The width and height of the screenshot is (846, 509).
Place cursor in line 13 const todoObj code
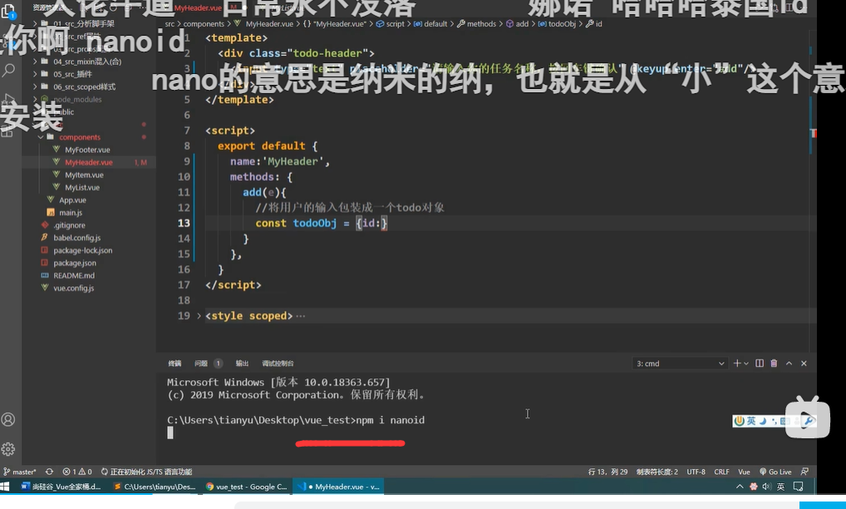coord(321,223)
